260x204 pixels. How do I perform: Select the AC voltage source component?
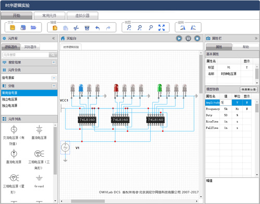14,135
